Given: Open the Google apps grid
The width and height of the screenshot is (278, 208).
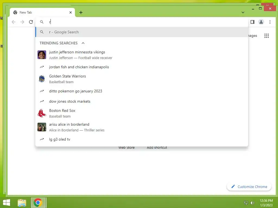Looking at the screenshot, I should 267,36.
